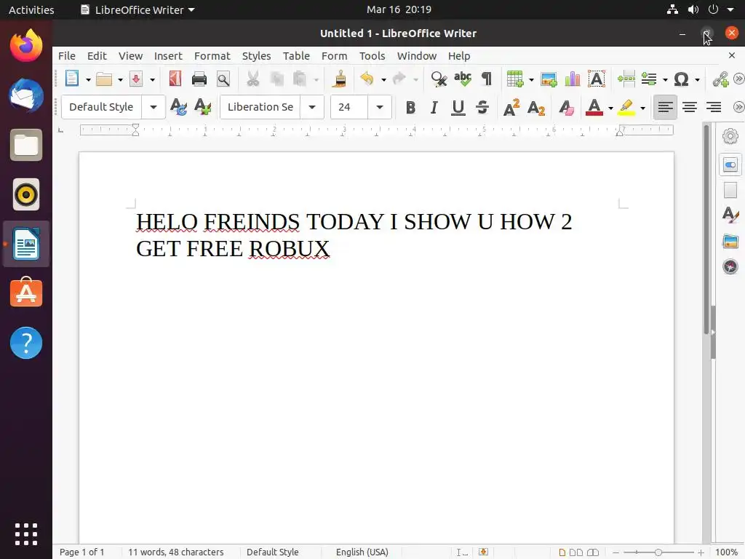Click the Insert Page Break icon
Image resolution: width=745 pixels, height=559 pixels.
point(626,79)
